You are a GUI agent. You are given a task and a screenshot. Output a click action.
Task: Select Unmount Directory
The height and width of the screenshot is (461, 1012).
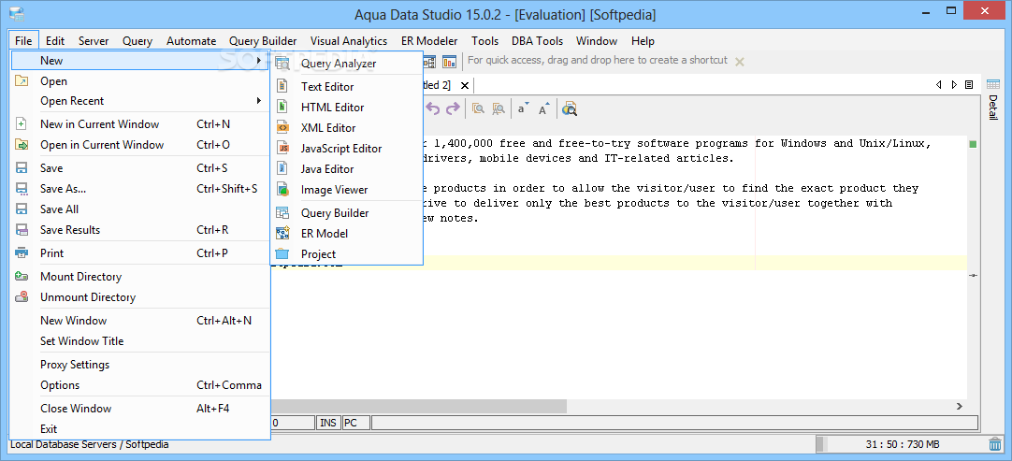(x=139, y=297)
